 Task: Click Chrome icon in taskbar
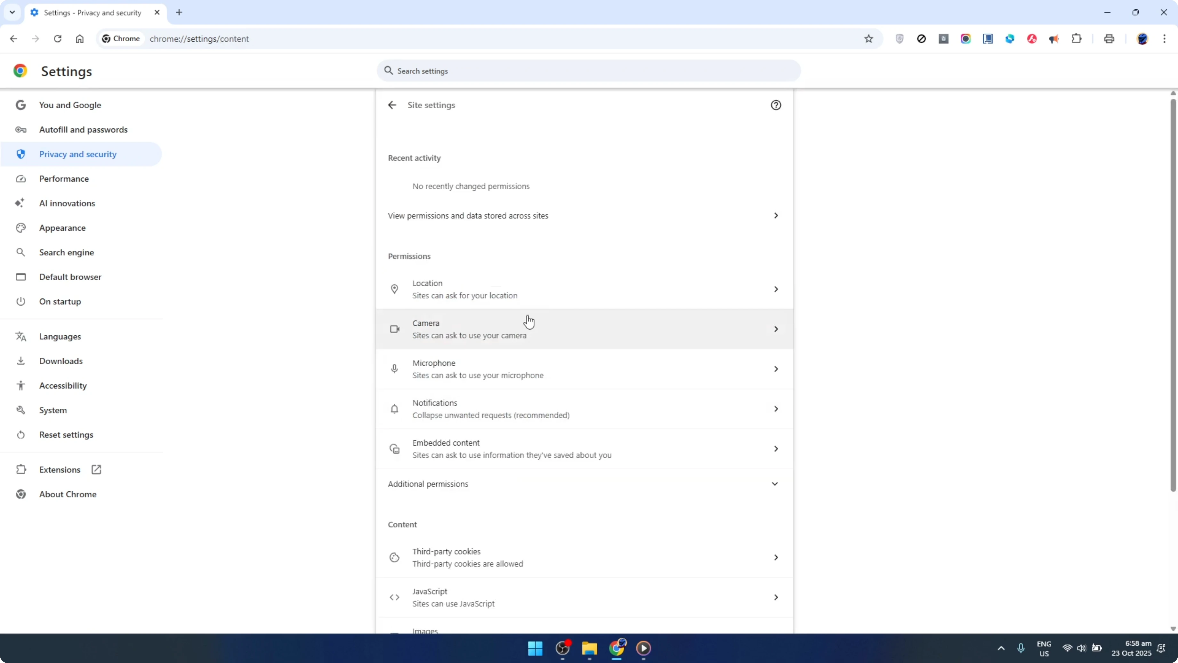point(617,648)
